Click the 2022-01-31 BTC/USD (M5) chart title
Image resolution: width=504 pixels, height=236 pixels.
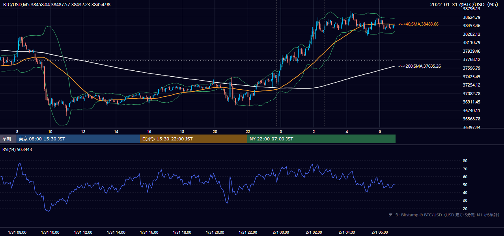(x=464, y=4)
